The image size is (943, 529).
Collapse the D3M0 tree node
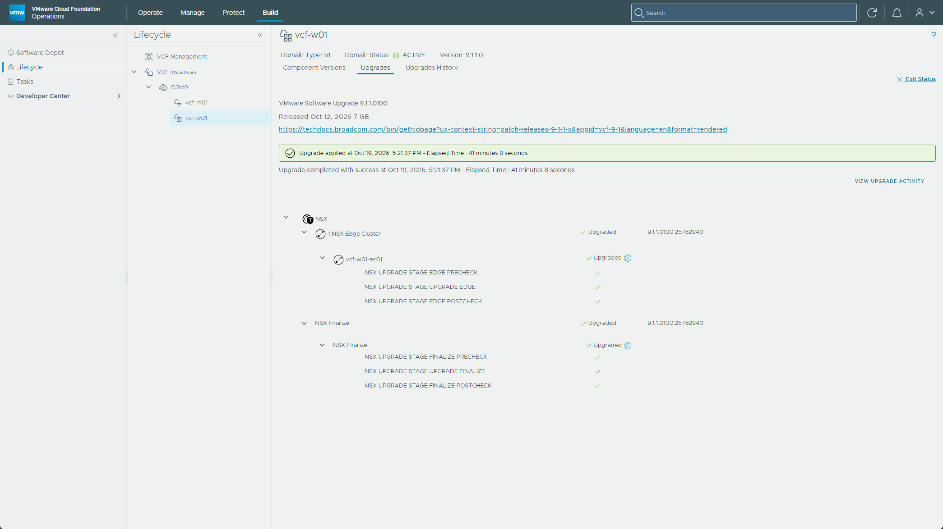pos(148,87)
